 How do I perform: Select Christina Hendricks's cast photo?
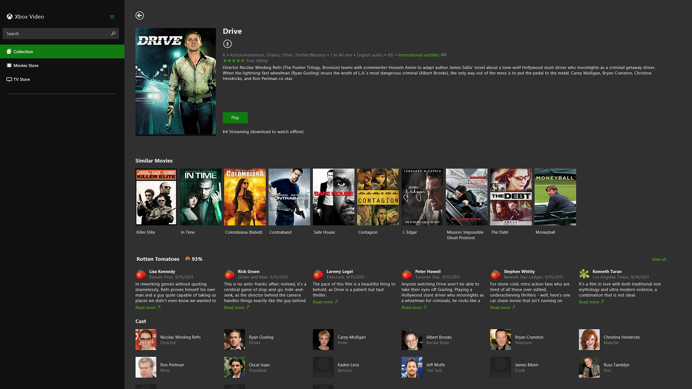(x=589, y=340)
